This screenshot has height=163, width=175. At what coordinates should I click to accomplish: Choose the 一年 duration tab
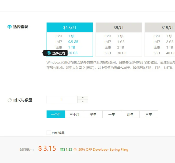pos(112,114)
